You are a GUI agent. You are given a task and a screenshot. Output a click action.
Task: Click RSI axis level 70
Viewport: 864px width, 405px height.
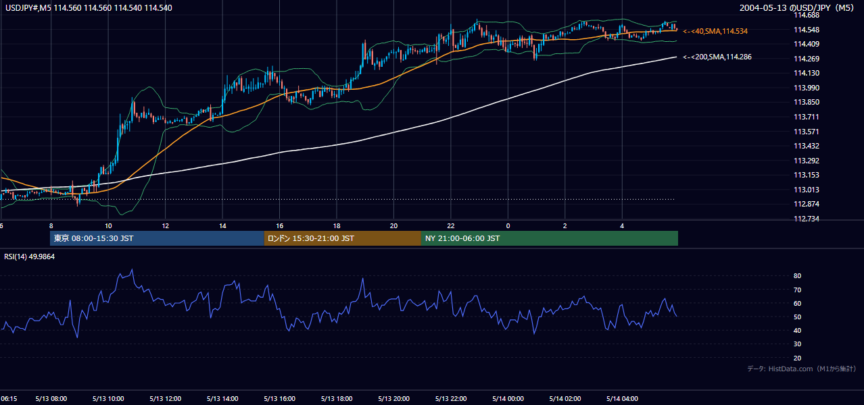coord(797,290)
